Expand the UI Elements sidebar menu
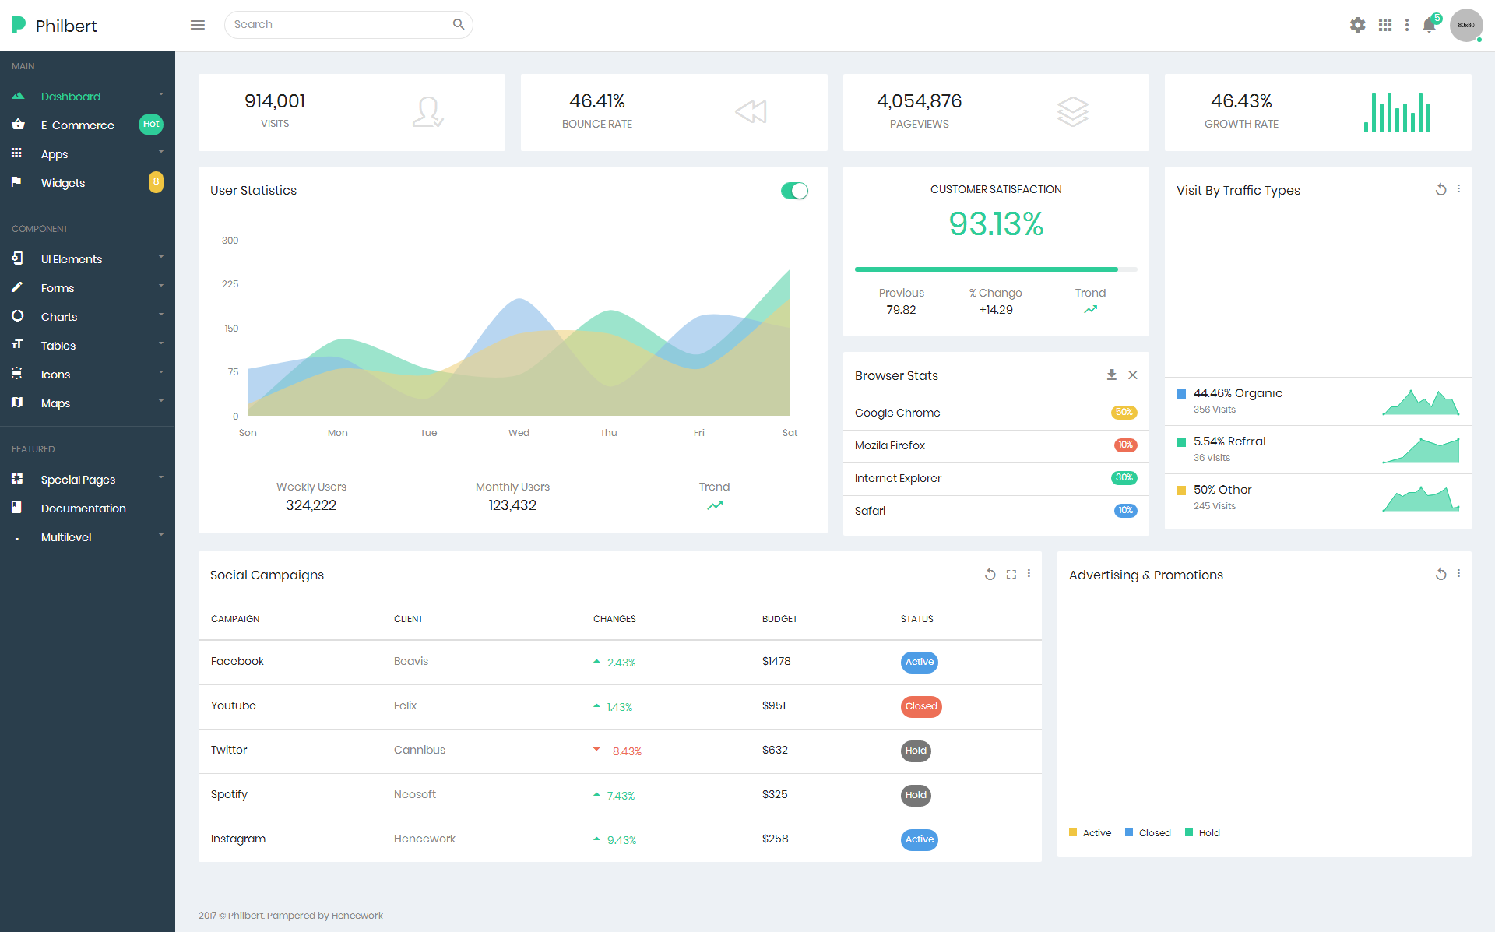The height and width of the screenshot is (932, 1495). coord(87,258)
